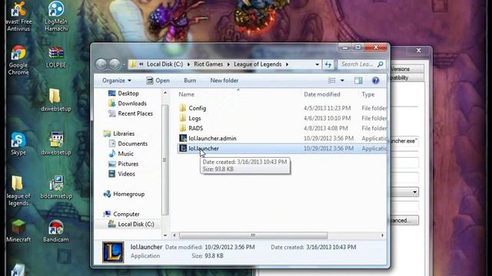Image resolution: width=492 pixels, height=276 pixels.
Task: Open the Organize dropdown menu
Action: tap(116, 80)
